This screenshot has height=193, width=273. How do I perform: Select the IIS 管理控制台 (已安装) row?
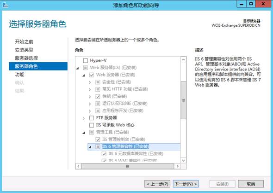[124, 139]
